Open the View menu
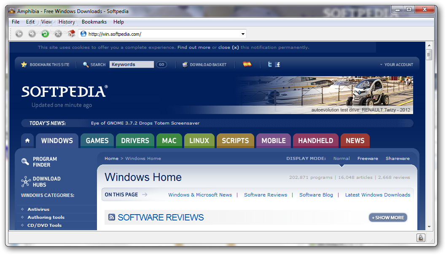This screenshot has height=255, width=446. click(x=46, y=22)
